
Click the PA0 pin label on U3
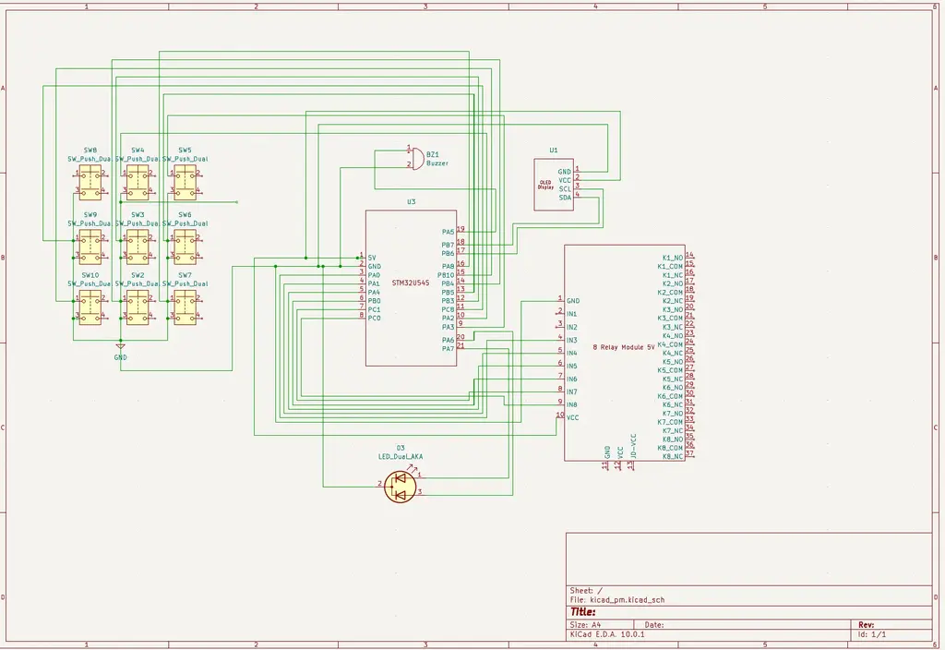pyautogui.click(x=375, y=275)
